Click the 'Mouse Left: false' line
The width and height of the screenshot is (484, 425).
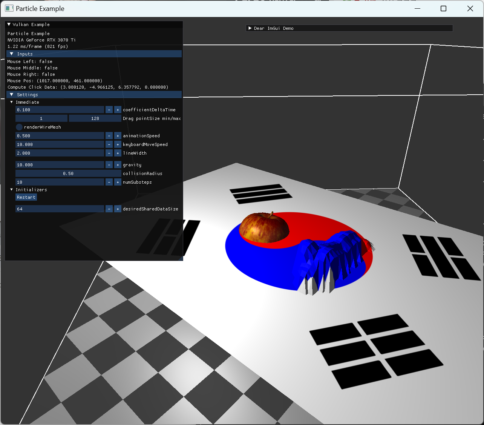pos(30,61)
